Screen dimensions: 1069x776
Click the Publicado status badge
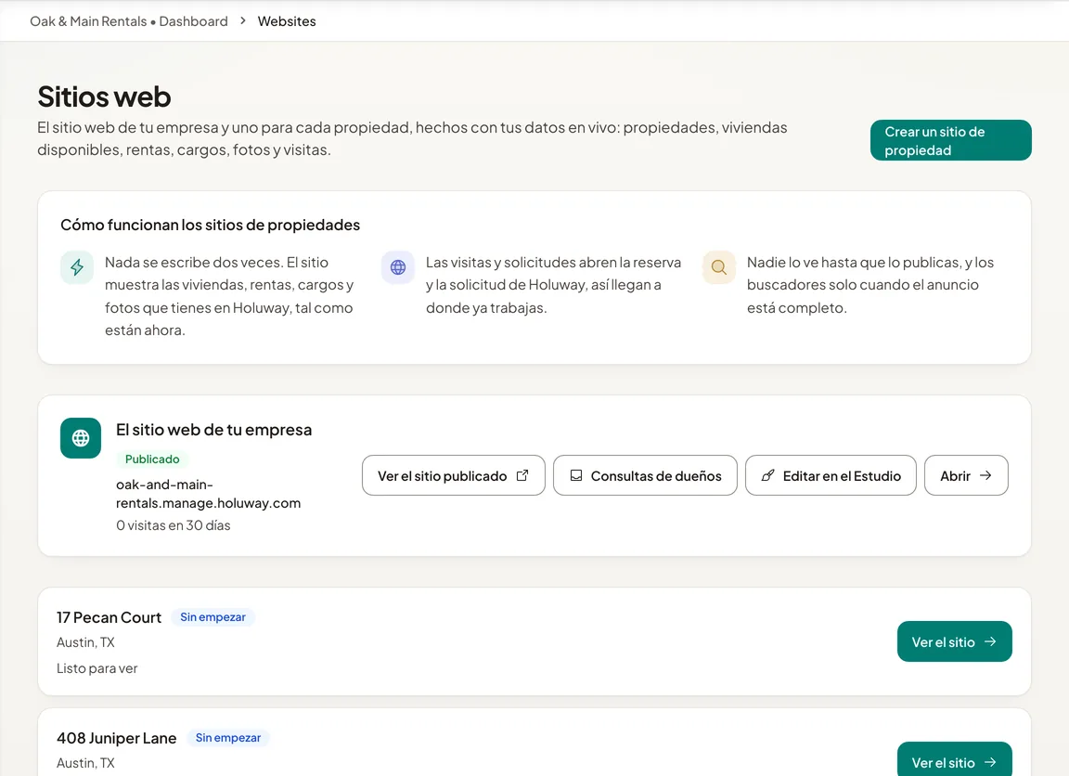coord(152,459)
